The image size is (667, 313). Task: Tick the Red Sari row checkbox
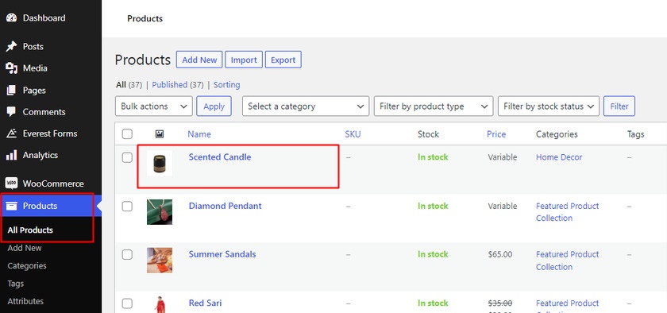127,303
